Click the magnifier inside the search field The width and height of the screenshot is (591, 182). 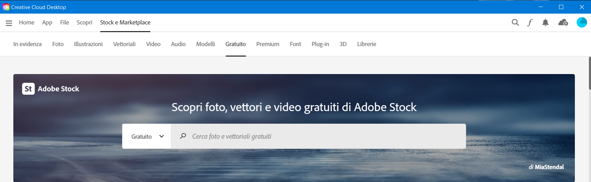[183, 136]
